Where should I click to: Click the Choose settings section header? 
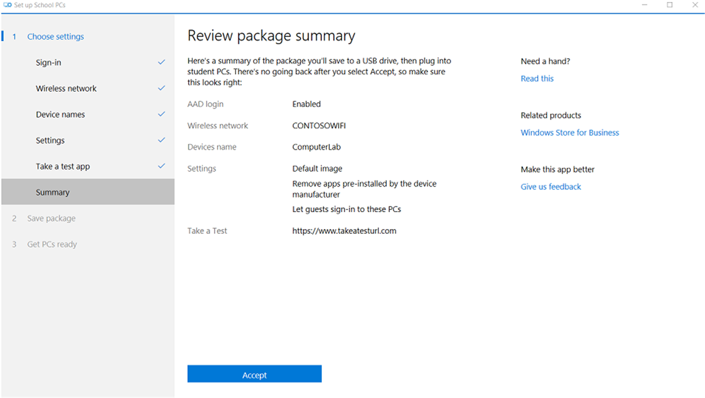[x=56, y=37]
